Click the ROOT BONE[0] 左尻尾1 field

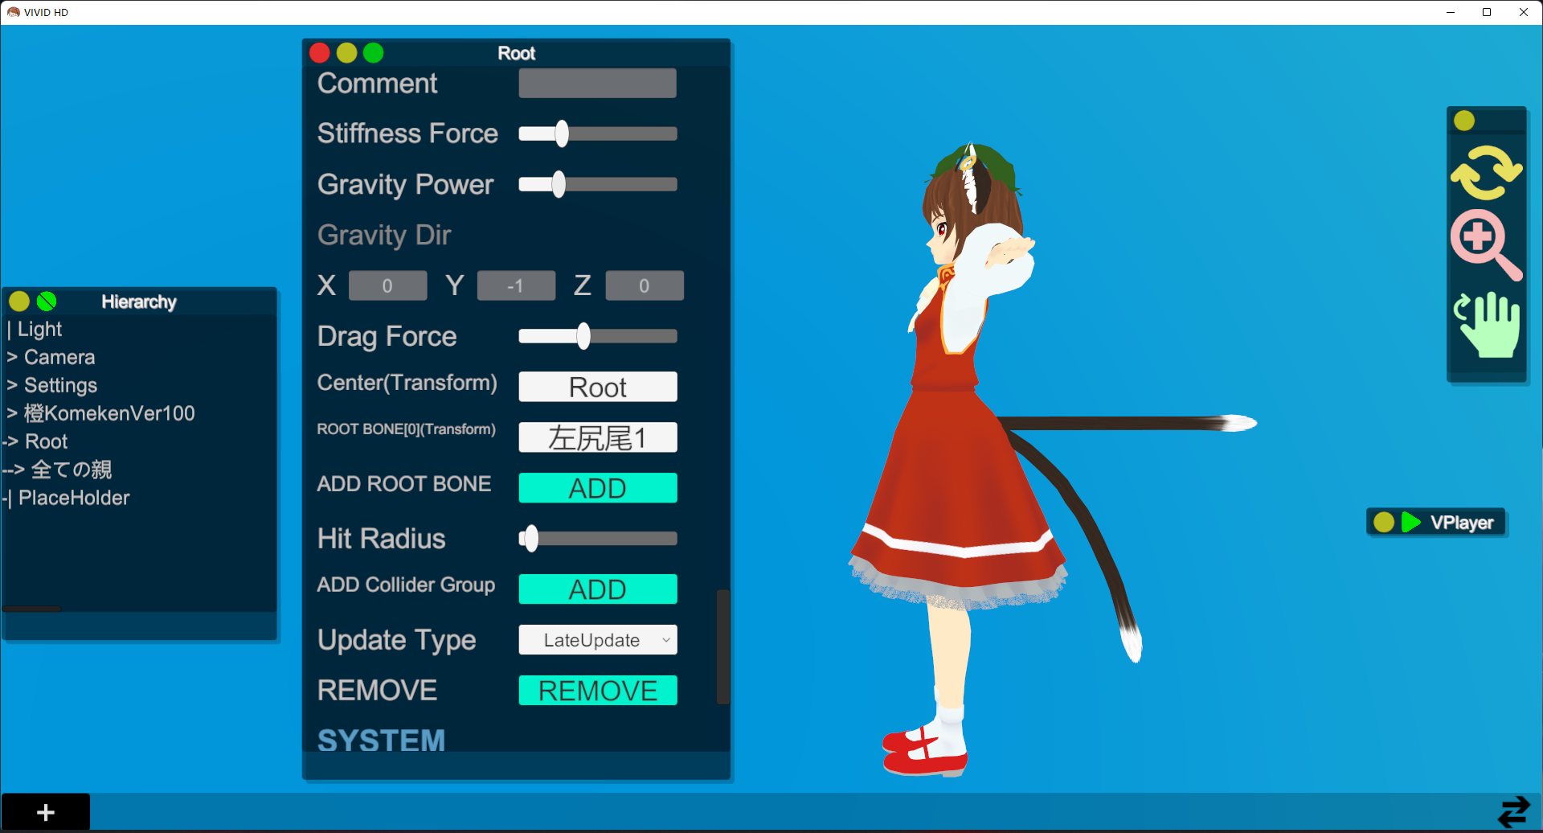pyautogui.click(x=597, y=437)
